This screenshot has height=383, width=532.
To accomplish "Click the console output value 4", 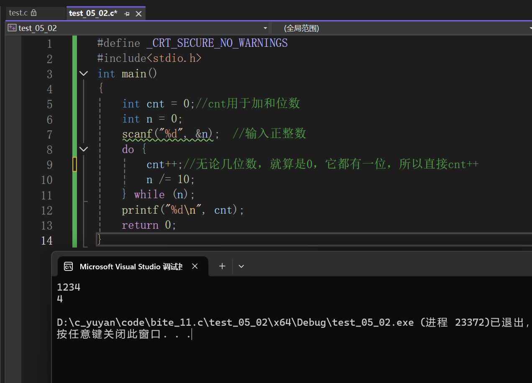I will click(60, 299).
